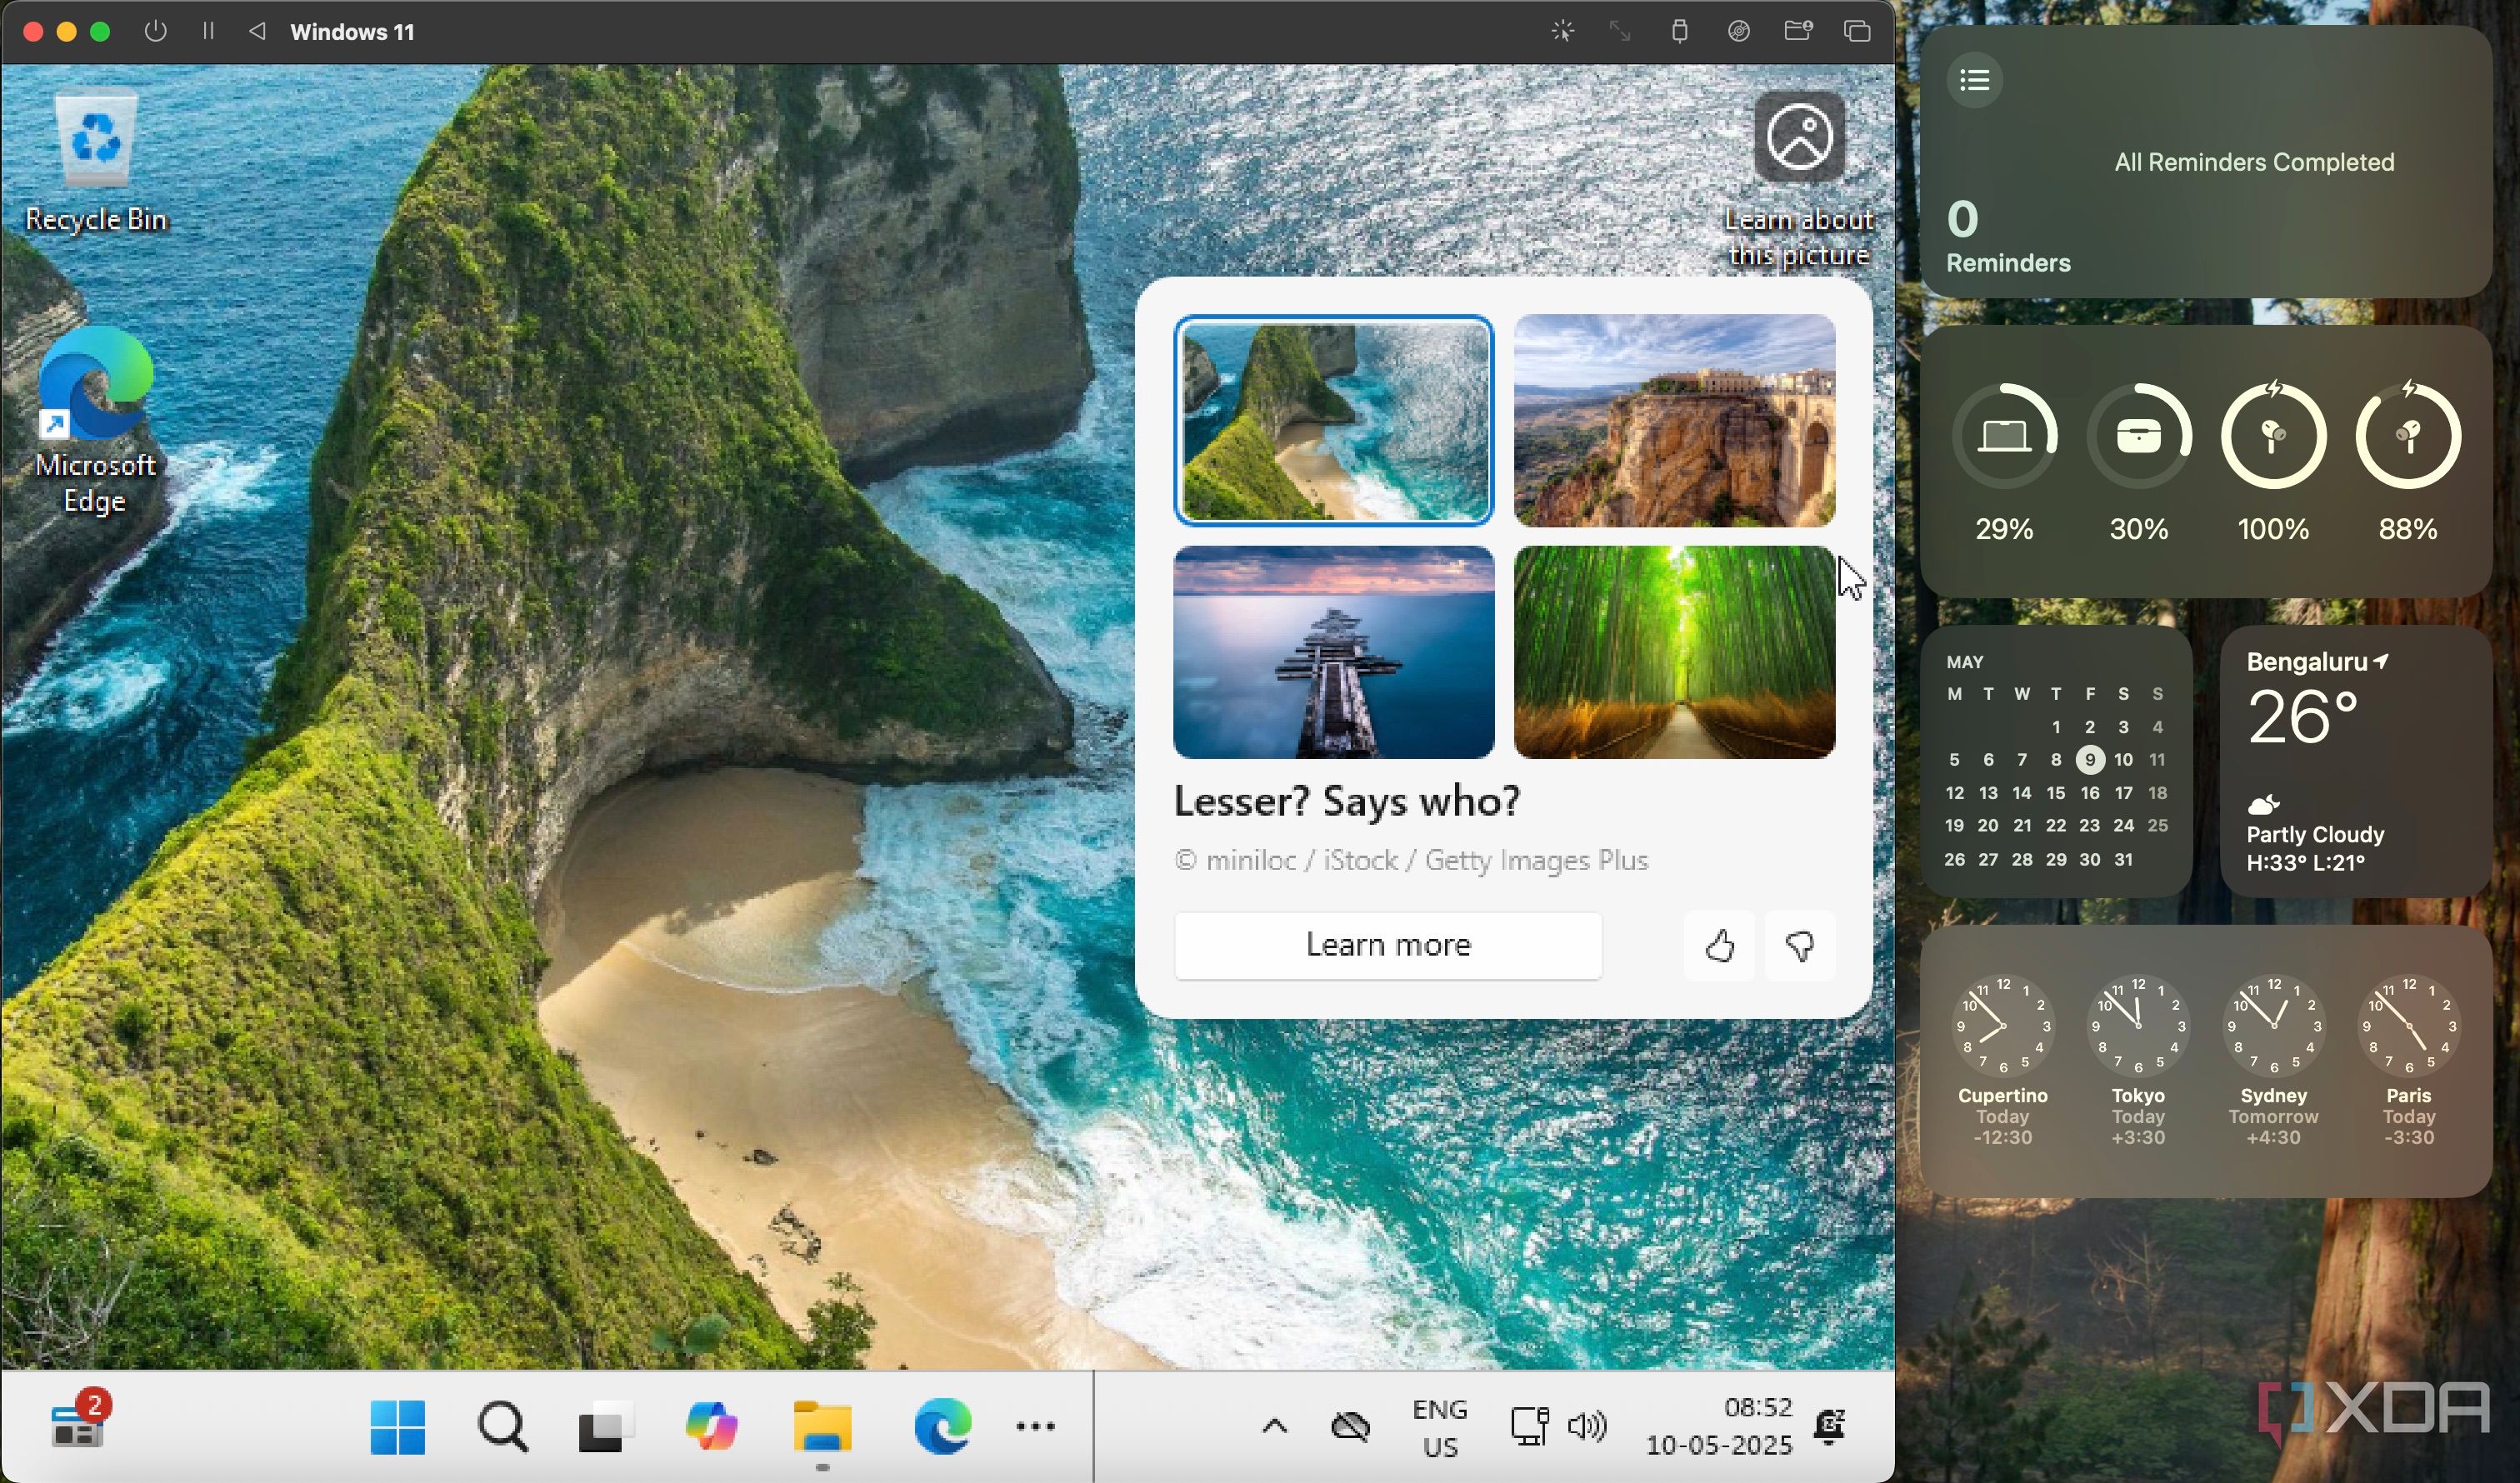Open the ENG US language switcher
This screenshot has height=1483, width=2520.
1439,1427
